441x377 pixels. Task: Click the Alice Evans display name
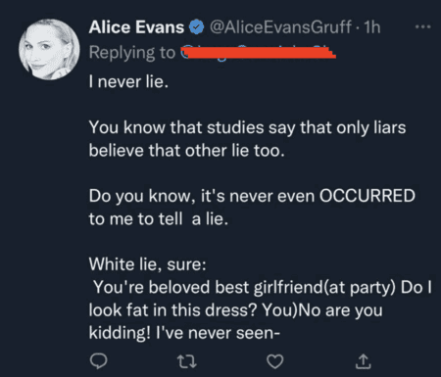(x=136, y=27)
